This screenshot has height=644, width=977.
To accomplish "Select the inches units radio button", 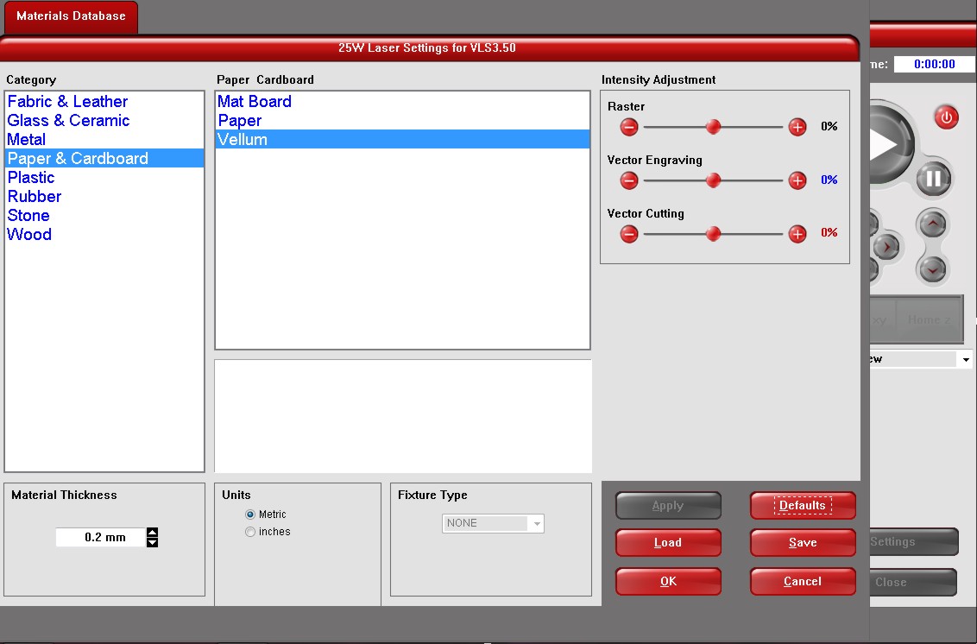I will tap(250, 532).
